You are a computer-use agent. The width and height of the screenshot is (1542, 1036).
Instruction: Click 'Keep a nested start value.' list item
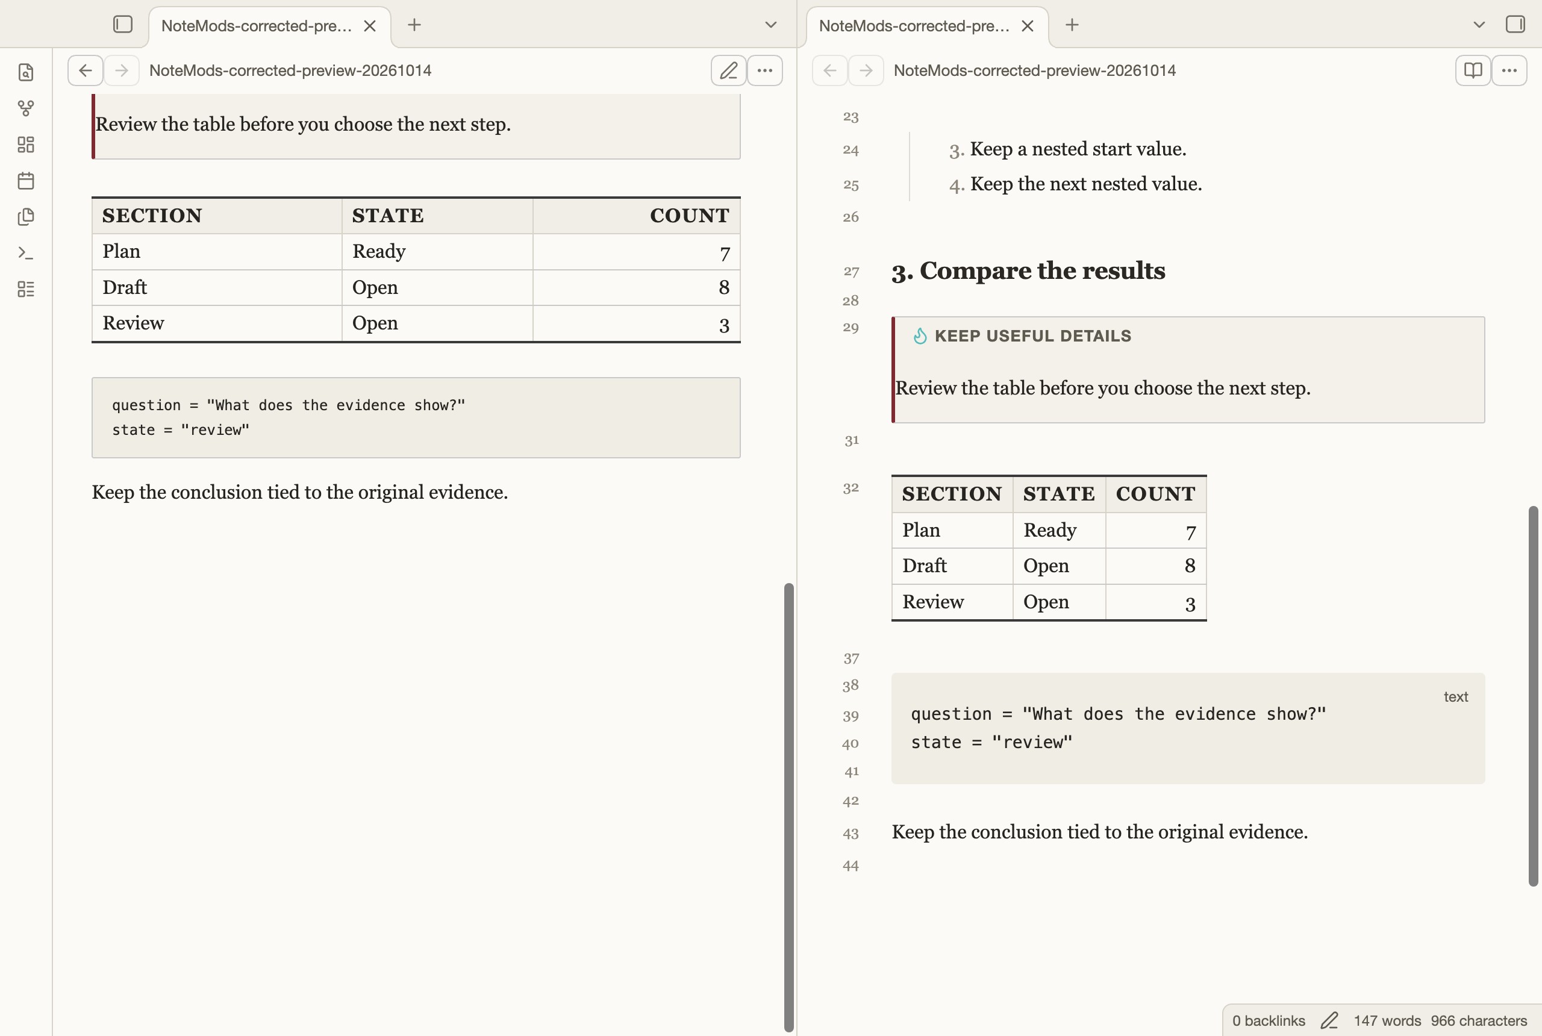[1078, 149]
